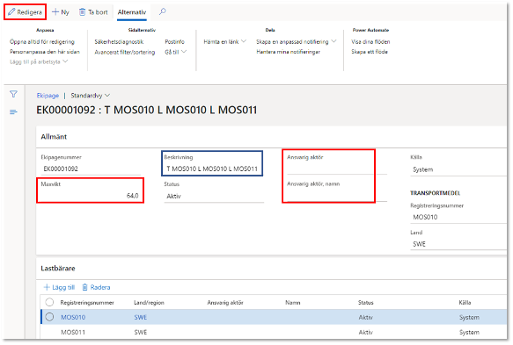Click the Ta bort trash icon

(83, 12)
